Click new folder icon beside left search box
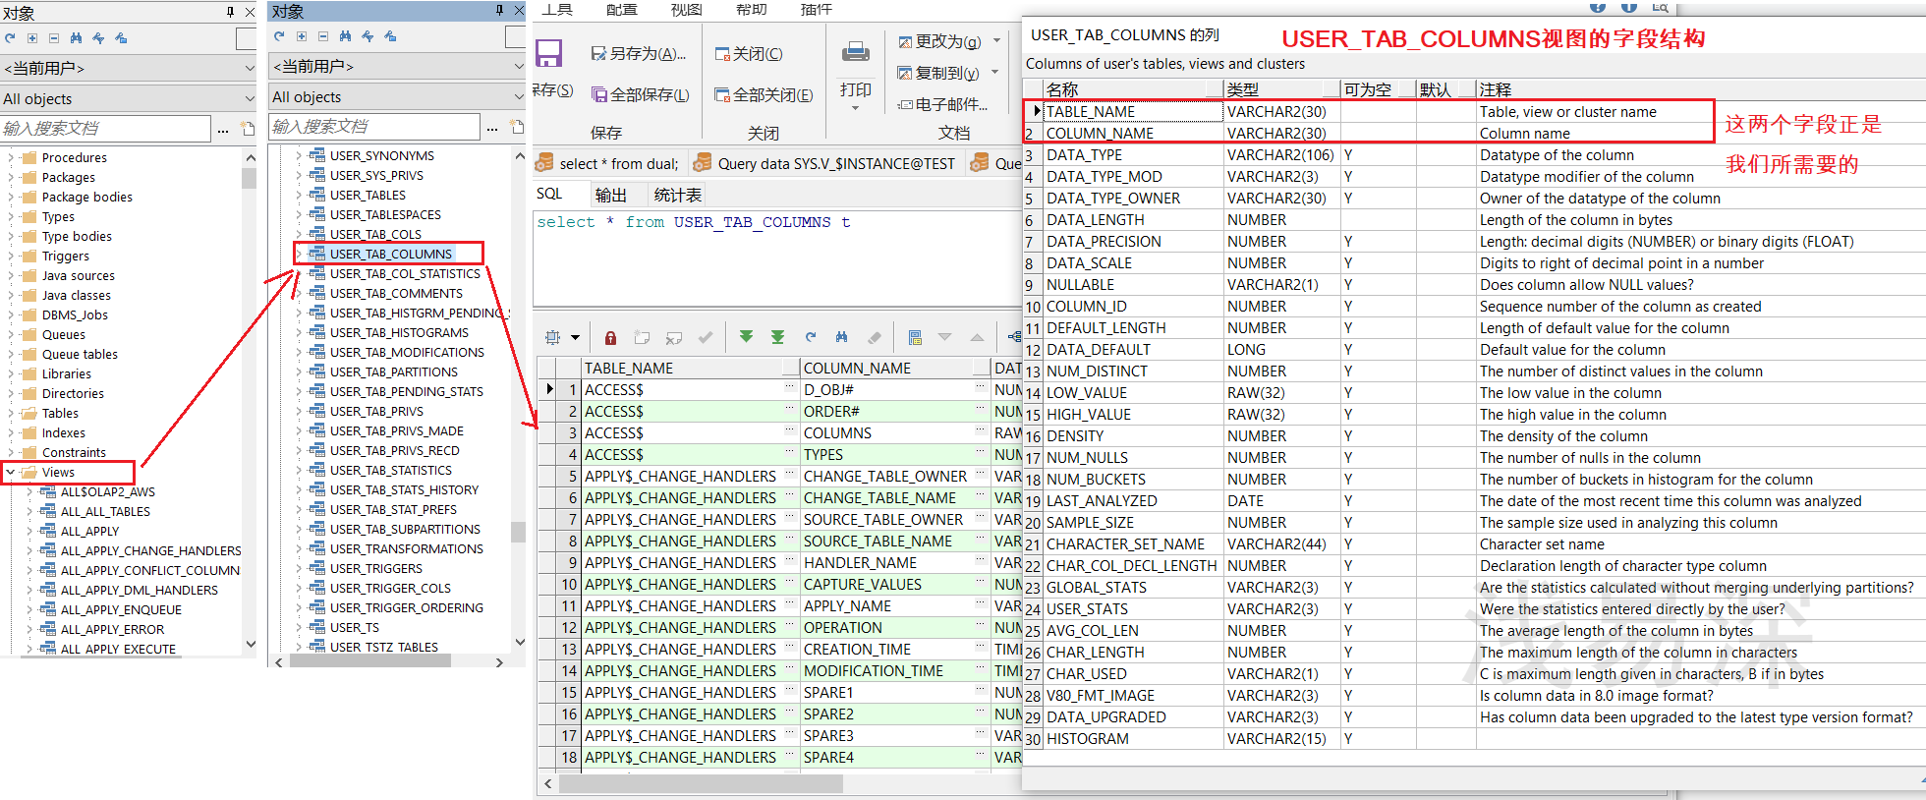 249,129
